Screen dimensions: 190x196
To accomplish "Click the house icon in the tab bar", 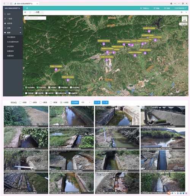I will pyautogui.click(x=30, y=12).
